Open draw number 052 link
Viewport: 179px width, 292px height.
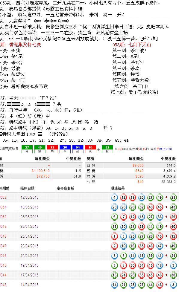pyautogui.click(x=3, y=197)
